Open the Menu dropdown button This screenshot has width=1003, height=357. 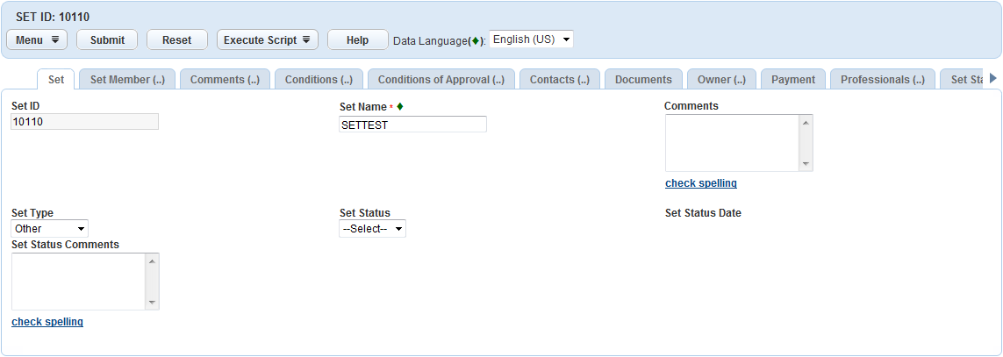[37, 40]
